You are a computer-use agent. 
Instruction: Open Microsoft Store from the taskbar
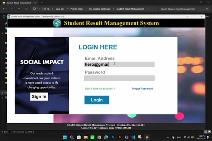click(79, 137)
